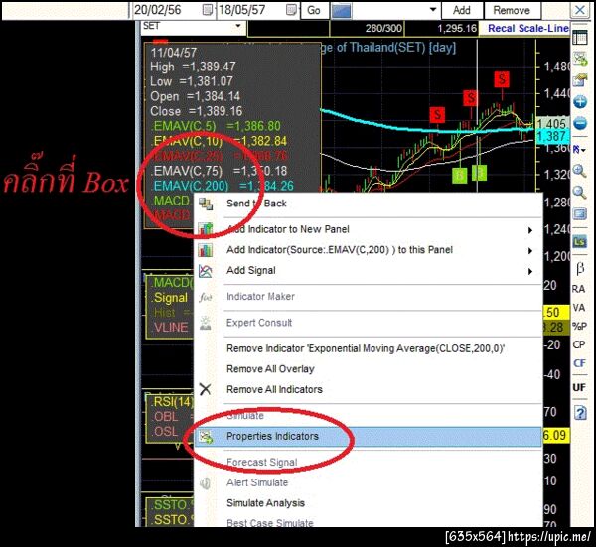Click the UF toolbar item
The width and height of the screenshot is (596, 547).
point(579,387)
